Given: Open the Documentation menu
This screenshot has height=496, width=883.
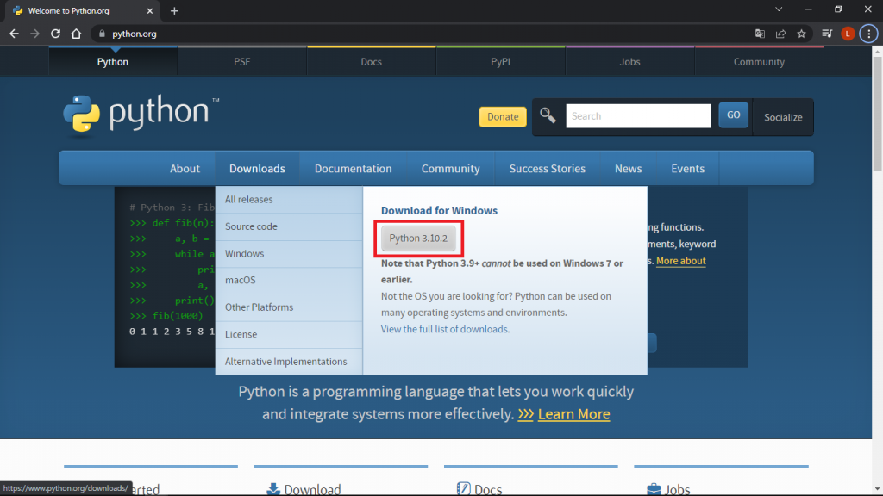Looking at the screenshot, I should tap(353, 168).
